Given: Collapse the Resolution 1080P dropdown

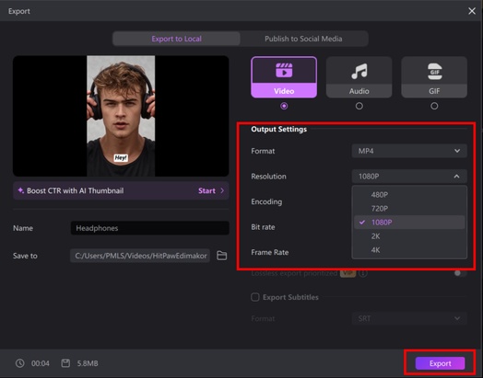Looking at the screenshot, I should pos(409,177).
